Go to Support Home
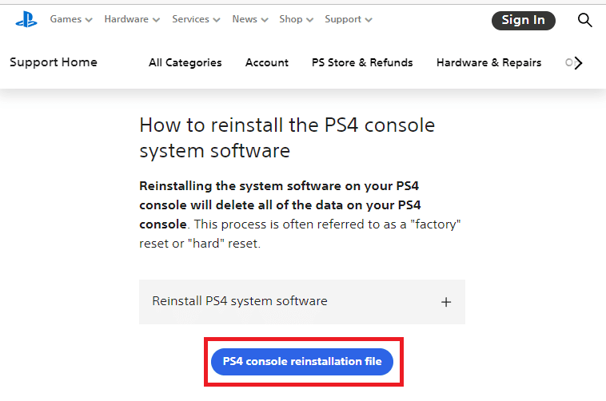Screen dimensions: 606x401 pyautogui.click(x=54, y=62)
